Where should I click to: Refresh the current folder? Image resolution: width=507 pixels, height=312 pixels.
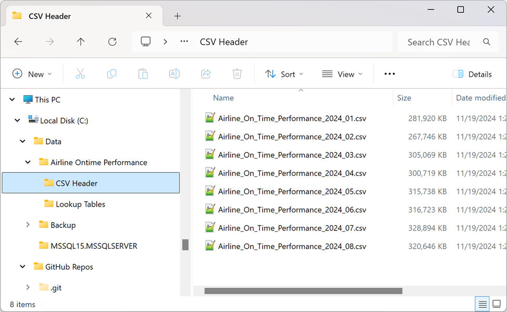112,42
